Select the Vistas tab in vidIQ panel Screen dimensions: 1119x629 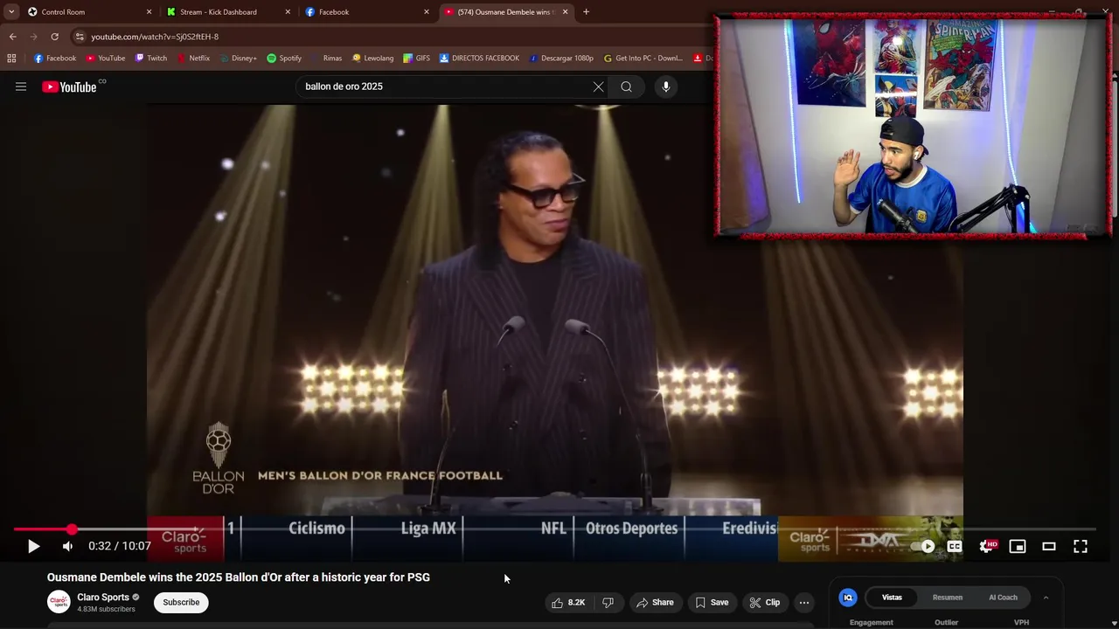[x=892, y=598]
